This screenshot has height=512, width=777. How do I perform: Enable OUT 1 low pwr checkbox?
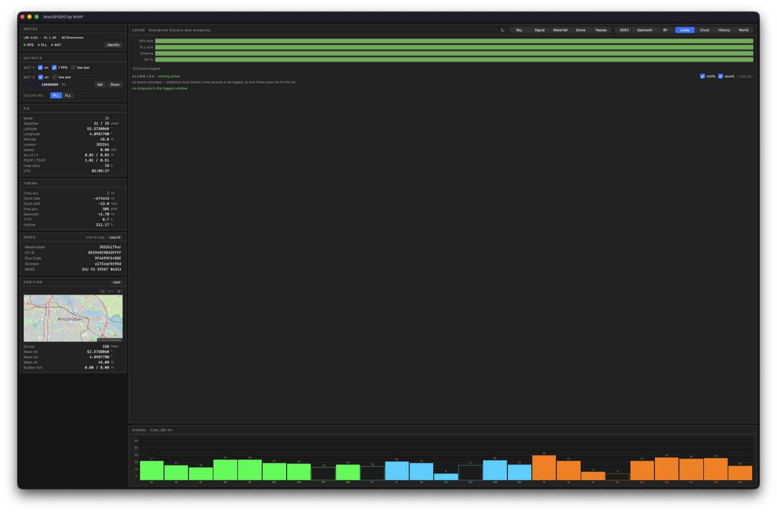pyautogui.click(x=73, y=68)
